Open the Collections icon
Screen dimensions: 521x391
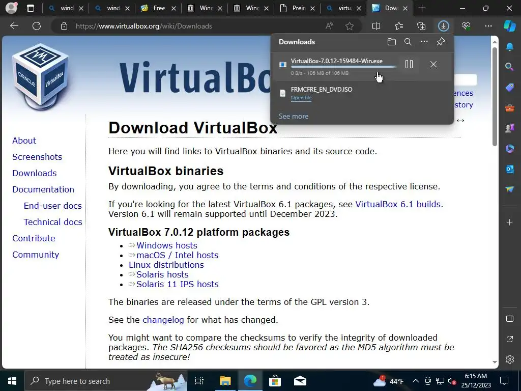(x=421, y=26)
